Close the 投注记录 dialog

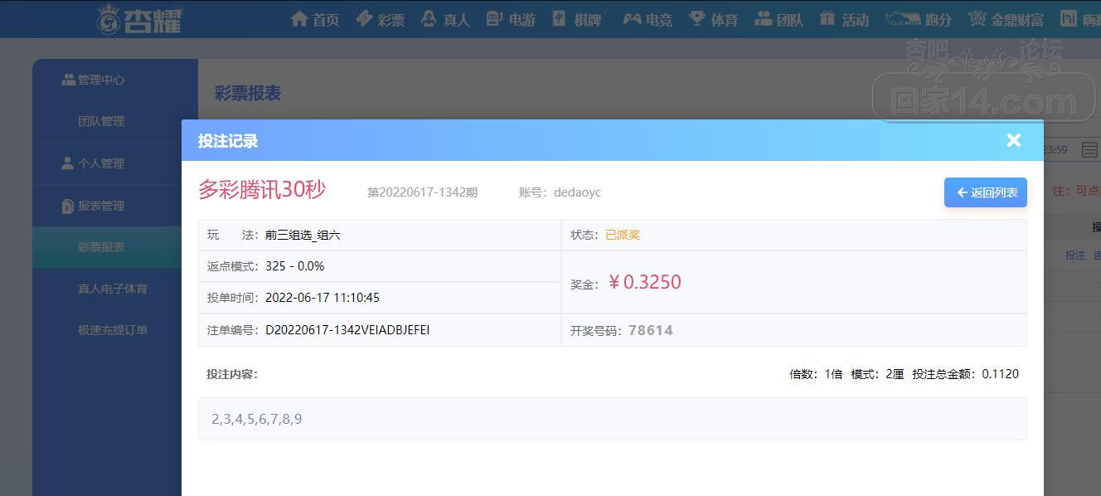point(1013,140)
